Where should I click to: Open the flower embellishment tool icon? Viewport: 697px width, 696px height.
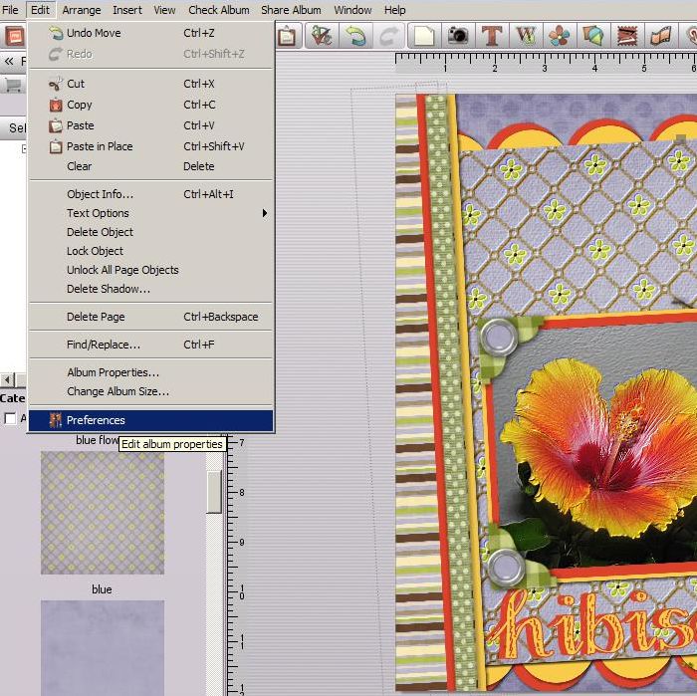[560, 36]
